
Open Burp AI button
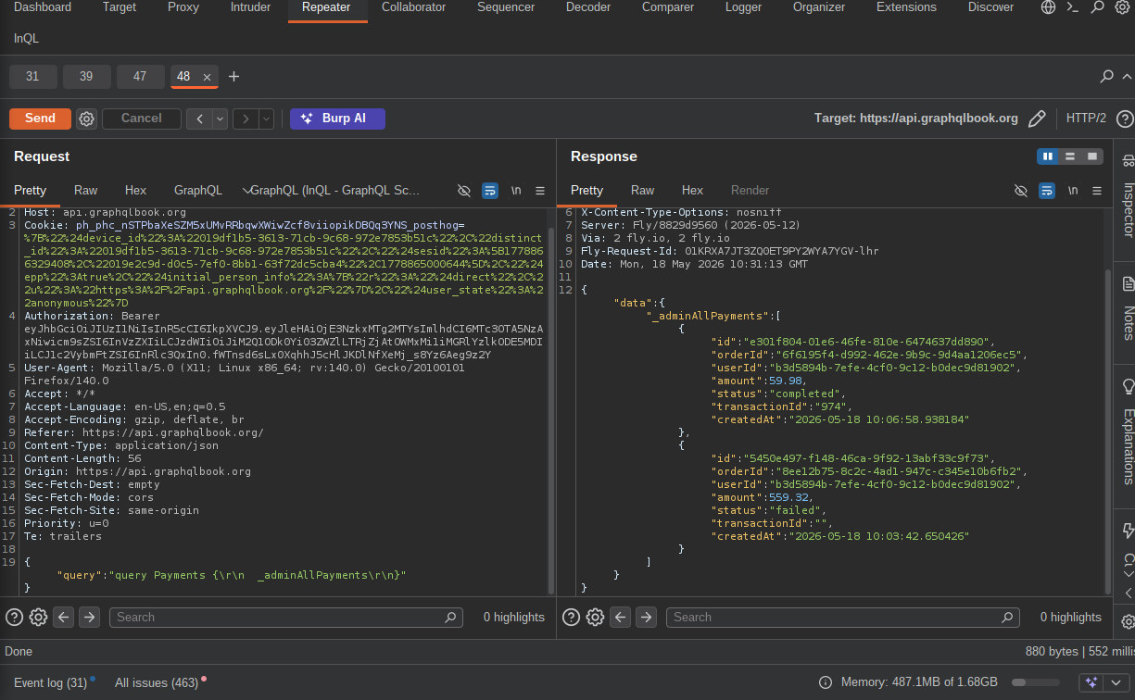click(x=337, y=119)
